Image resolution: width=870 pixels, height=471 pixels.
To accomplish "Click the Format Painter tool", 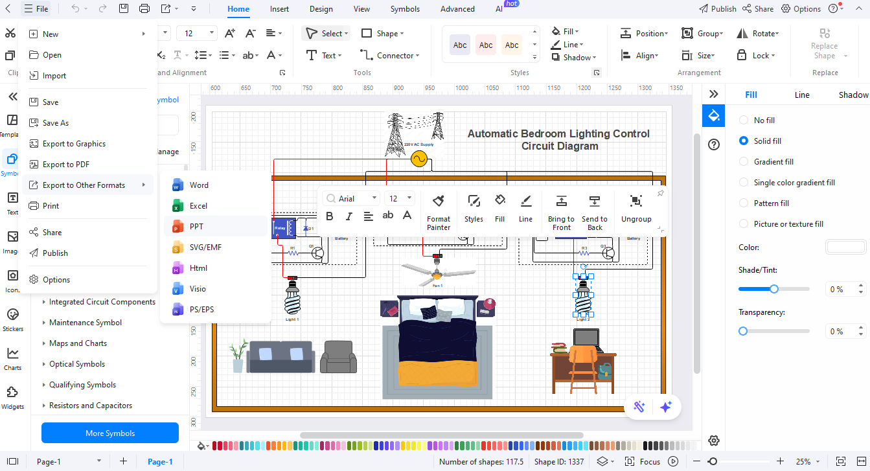I will pos(439,213).
